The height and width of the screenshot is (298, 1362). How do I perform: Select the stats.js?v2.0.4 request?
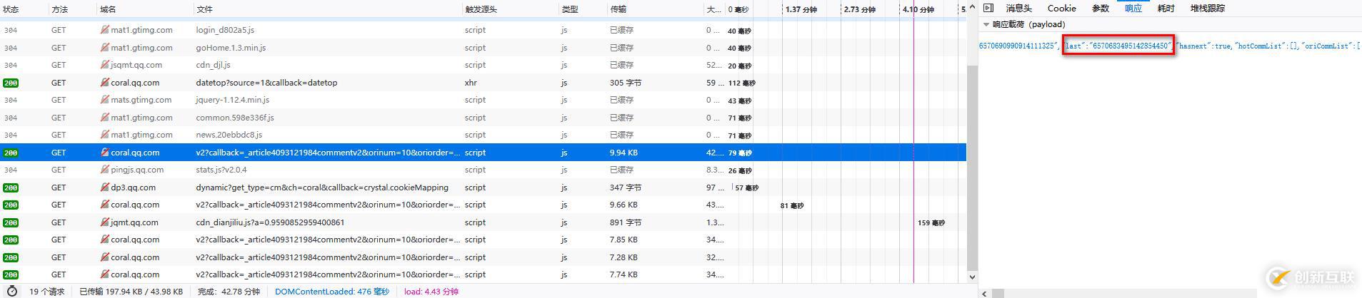(483, 170)
